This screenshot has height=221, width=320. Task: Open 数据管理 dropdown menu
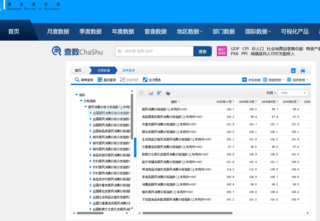click(x=273, y=80)
